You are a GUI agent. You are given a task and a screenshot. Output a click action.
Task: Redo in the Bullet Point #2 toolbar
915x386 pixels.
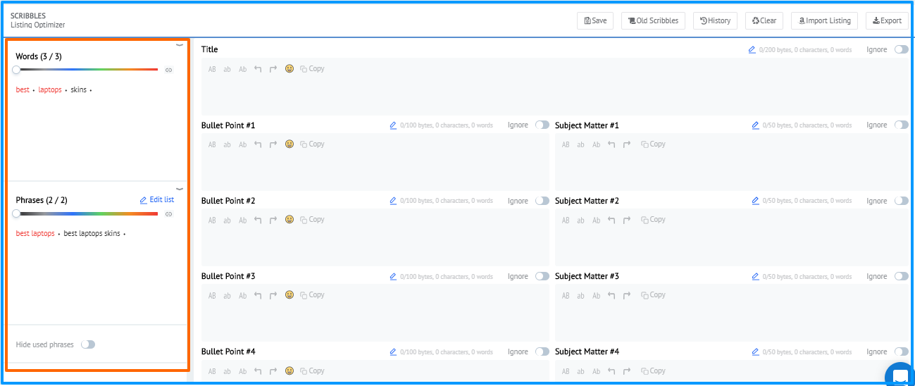pyautogui.click(x=273, y=220)
